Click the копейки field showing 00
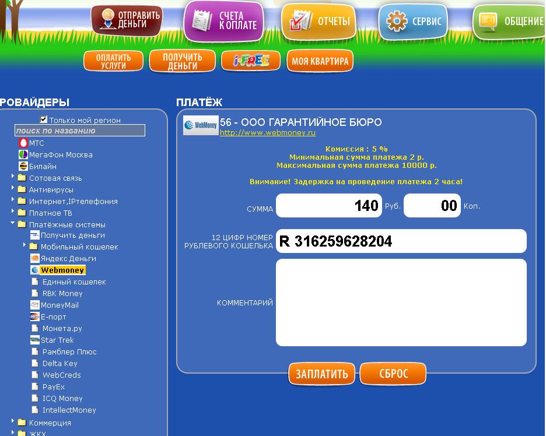This screenshot has width=546, height=436. (432, 206)
